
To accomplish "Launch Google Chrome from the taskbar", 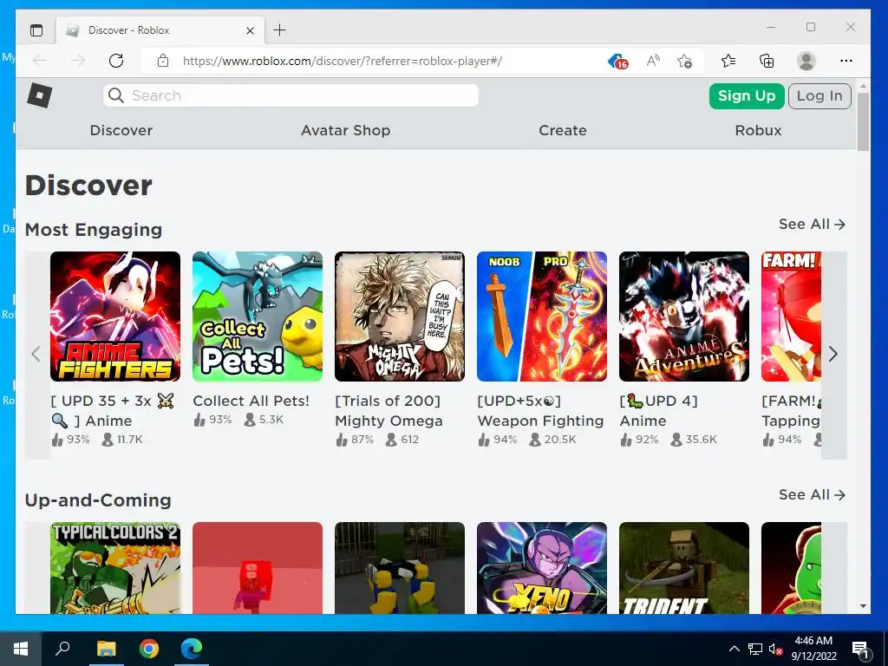I will click(149, 649).
